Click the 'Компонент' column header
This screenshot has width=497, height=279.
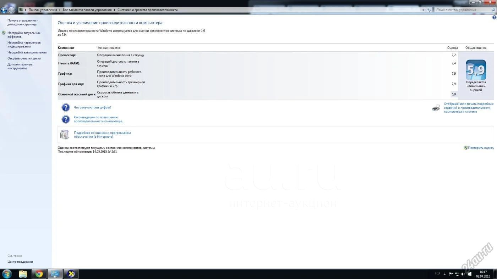click(66, 48)
